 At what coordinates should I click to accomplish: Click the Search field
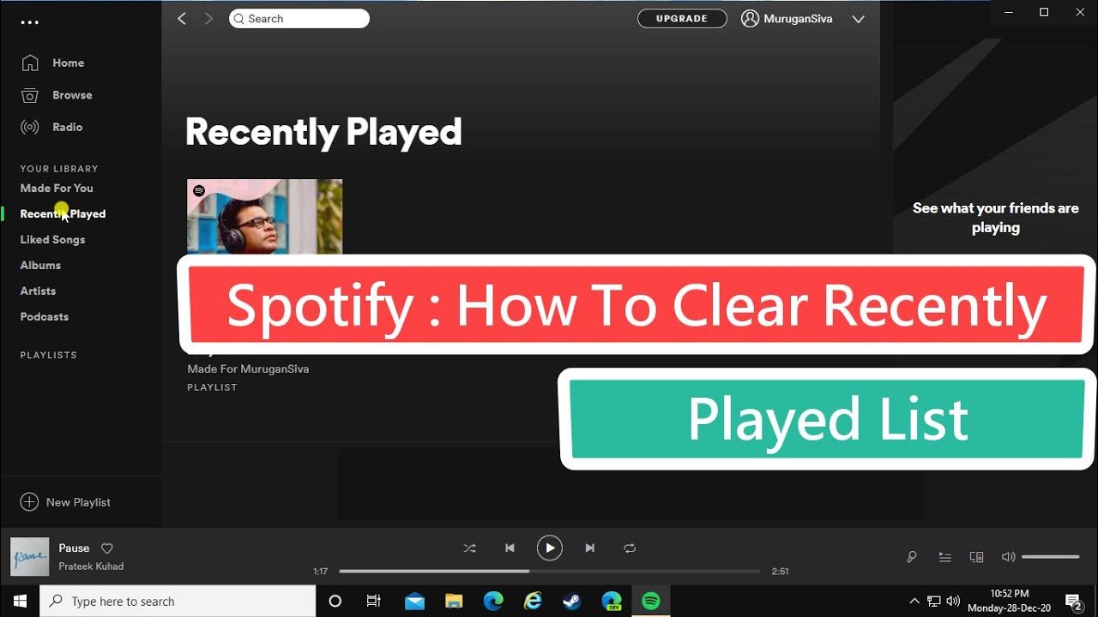coord(299,19)
